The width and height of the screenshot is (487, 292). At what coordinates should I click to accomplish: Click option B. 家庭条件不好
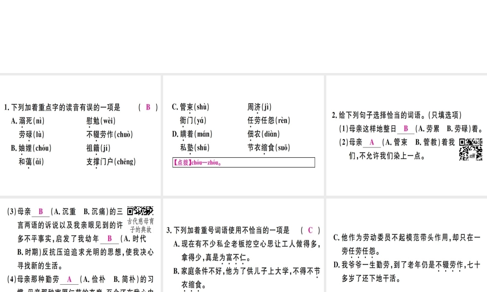pos(246,278)
